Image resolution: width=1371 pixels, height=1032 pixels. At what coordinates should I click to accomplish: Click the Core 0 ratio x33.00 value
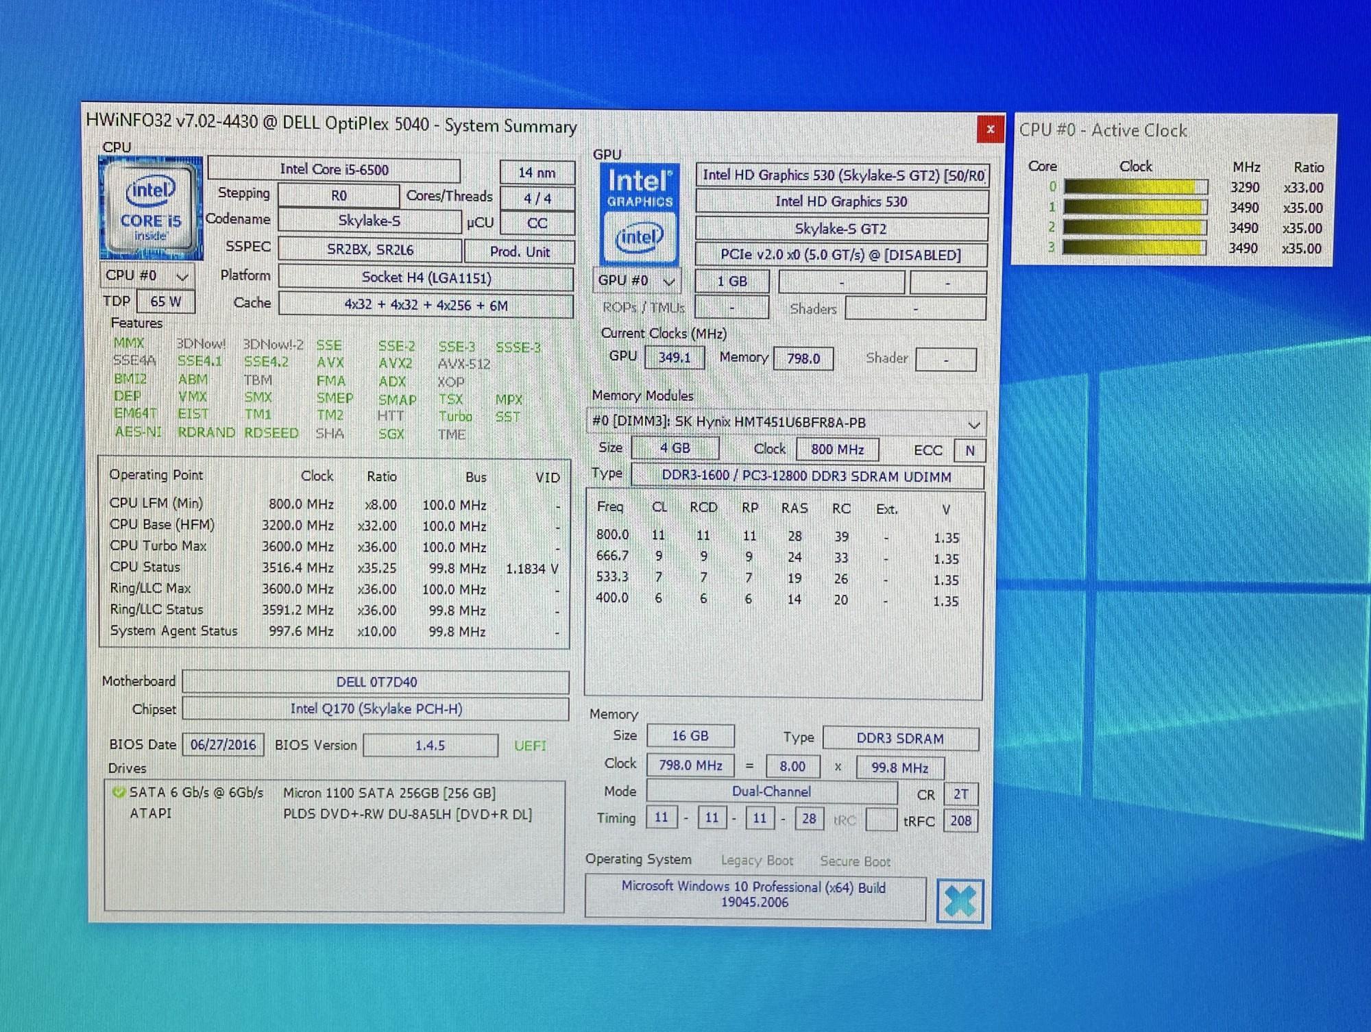point(1304,188)
